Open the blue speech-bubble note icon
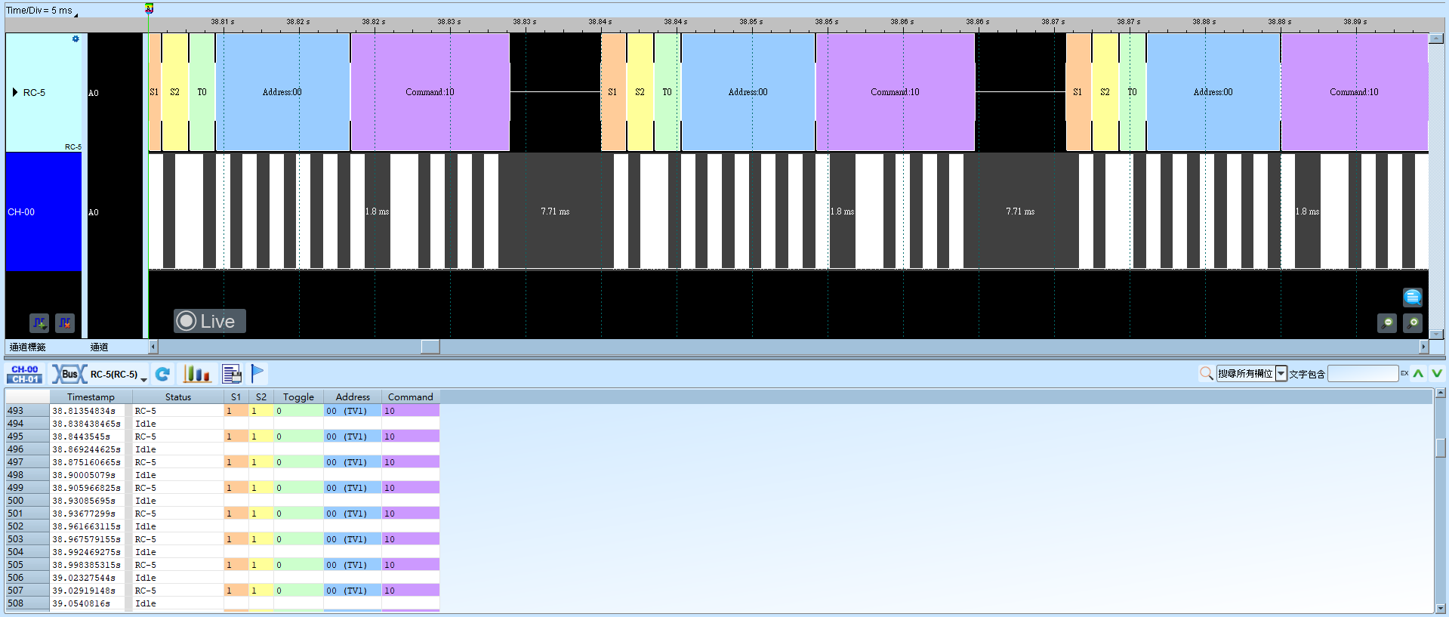1449x617 pixels. pos(1413,297)
